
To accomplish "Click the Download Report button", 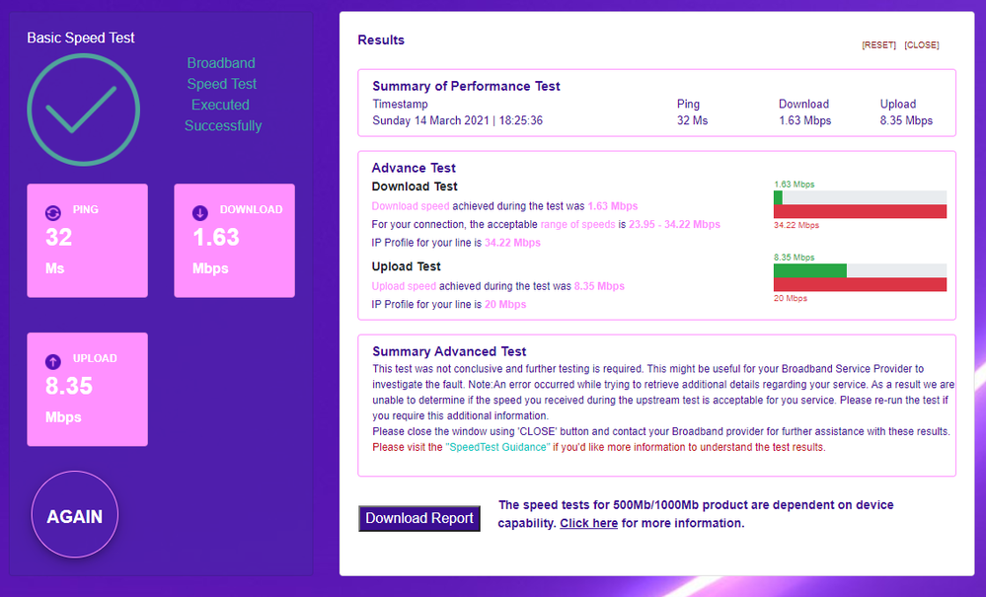I will [419, 518].
